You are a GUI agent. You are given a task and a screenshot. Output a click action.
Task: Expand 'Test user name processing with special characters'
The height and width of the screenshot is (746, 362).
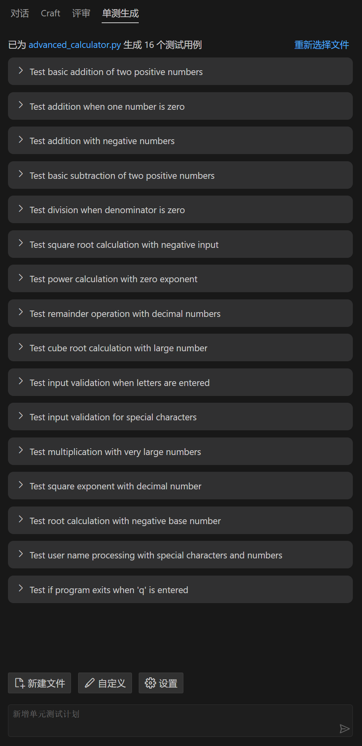coord(180,555)
